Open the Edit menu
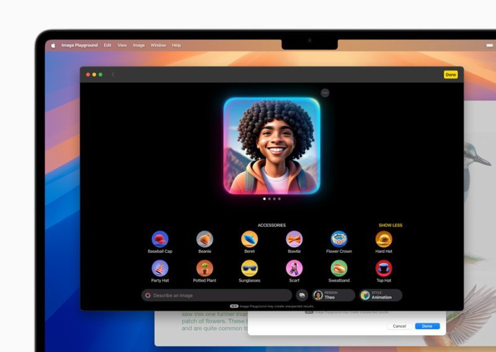 click(107, 45)
